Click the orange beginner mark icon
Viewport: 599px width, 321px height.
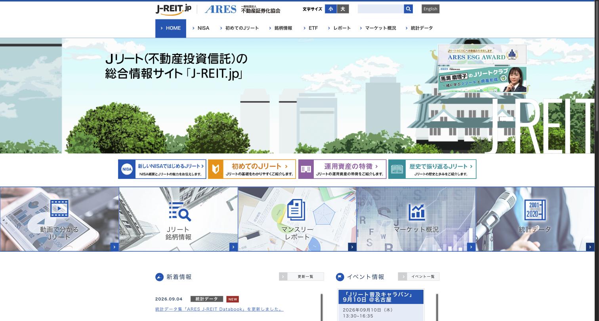tap(216, 169)
